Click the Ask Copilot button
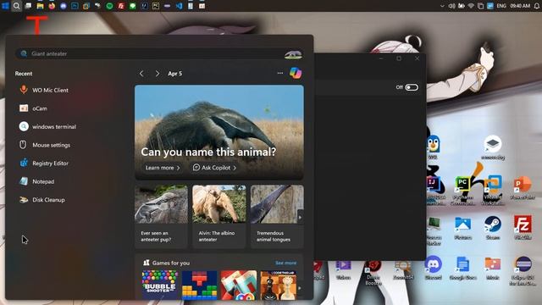This screenshot has width=542, height=305. point(214,168)
